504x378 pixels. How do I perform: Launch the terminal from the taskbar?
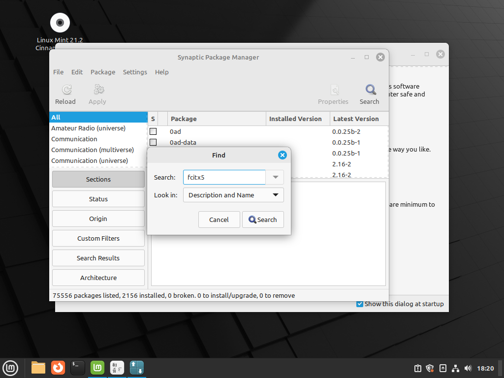click(x=77, y=368)
